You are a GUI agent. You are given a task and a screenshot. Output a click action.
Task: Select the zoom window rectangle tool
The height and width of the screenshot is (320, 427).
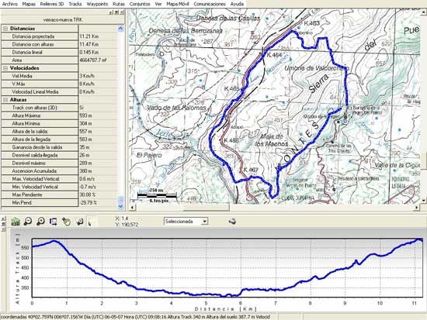[53, 222]
